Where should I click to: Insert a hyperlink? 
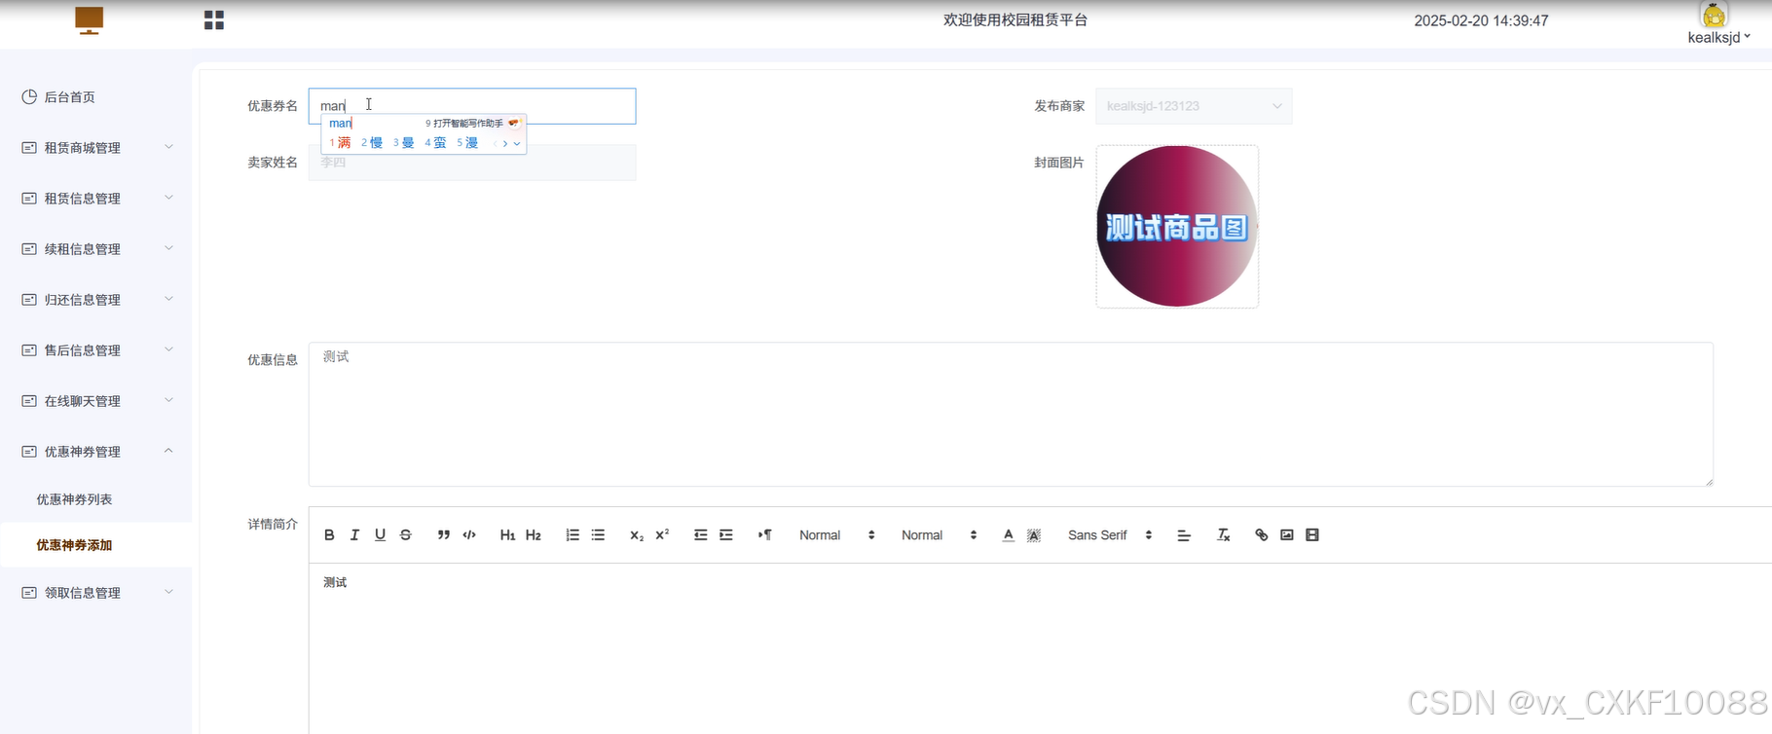1261,535
